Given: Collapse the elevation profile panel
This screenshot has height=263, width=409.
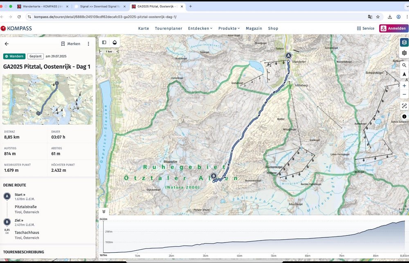Looking at the screenshot, I should [x=104, y=211].
